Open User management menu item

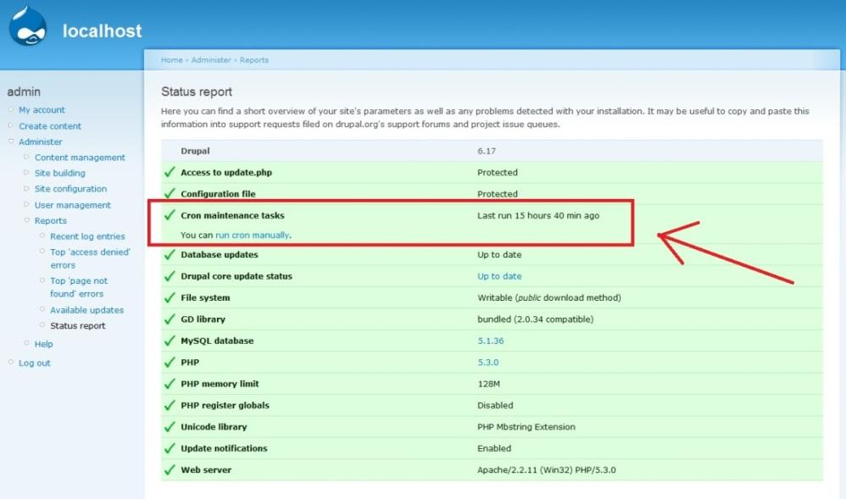click(73, 205)
